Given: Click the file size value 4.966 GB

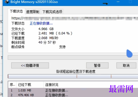Looking at the screenshot, I should click(x=46, y=29).
